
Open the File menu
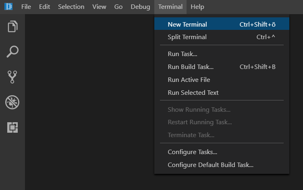click(26, 7)
